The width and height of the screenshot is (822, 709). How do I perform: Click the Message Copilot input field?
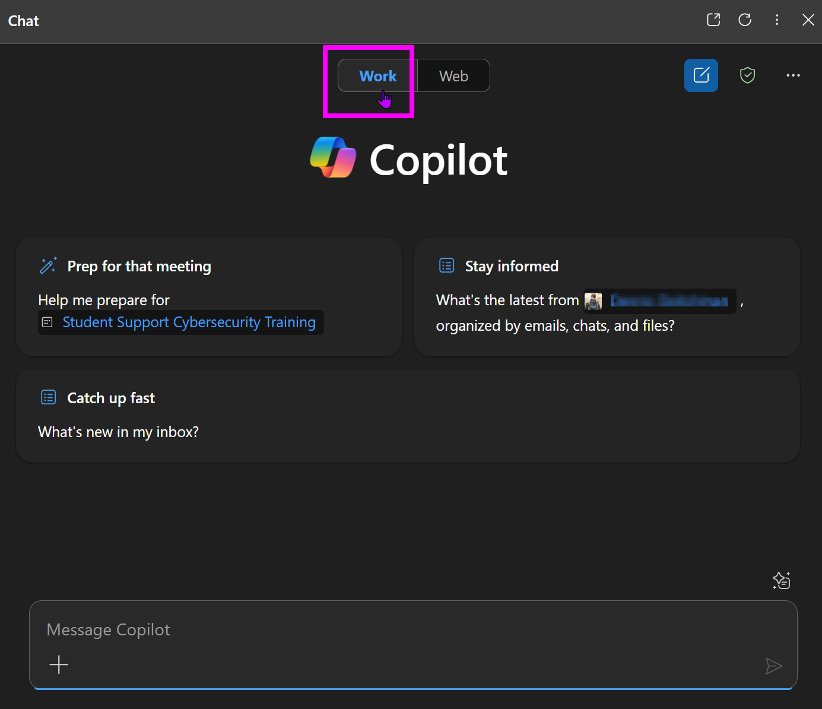coord(413,645)
